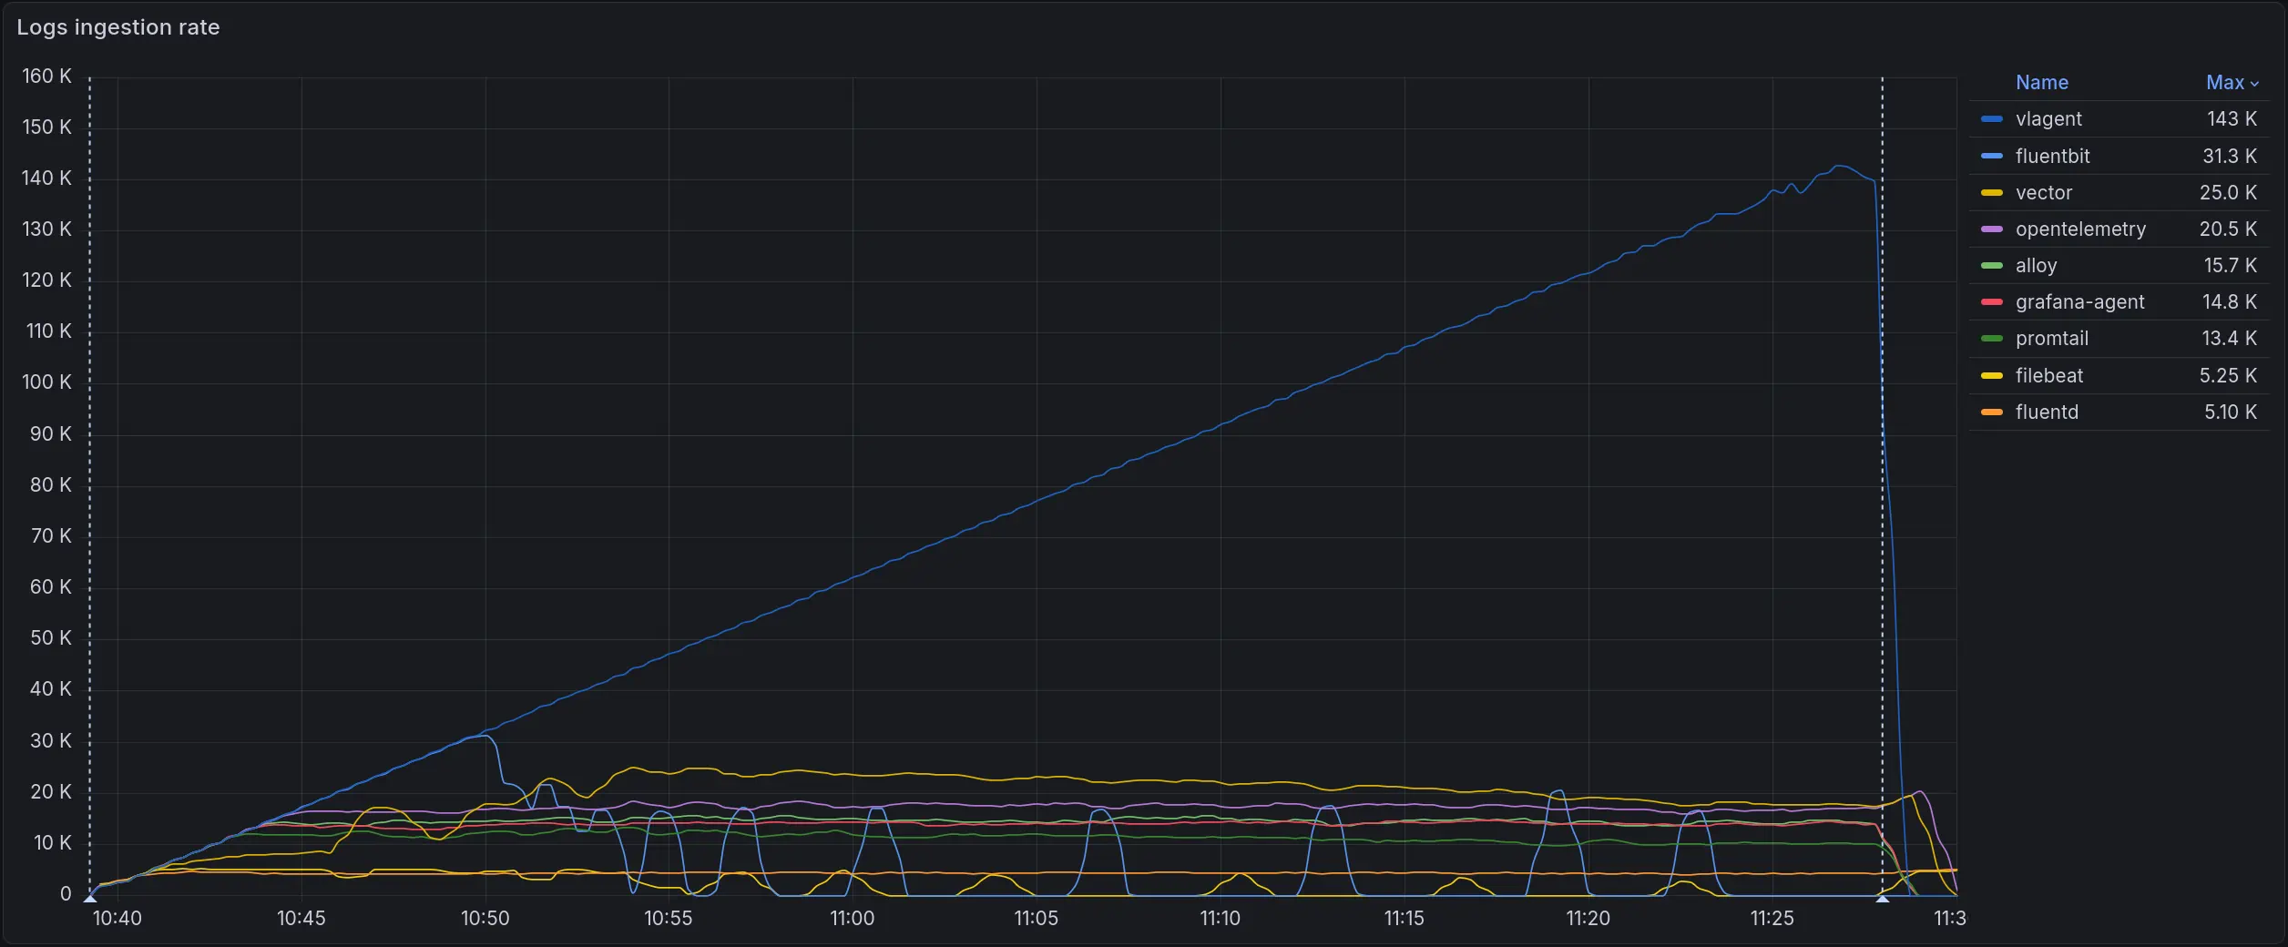Screen dimensions: 2288x947
Task: Click the vlagent legend color swatch
Action: pyautogui.click(x=1992, y=119)
